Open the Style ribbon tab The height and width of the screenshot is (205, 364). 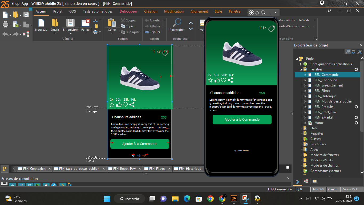coord(218,11)
